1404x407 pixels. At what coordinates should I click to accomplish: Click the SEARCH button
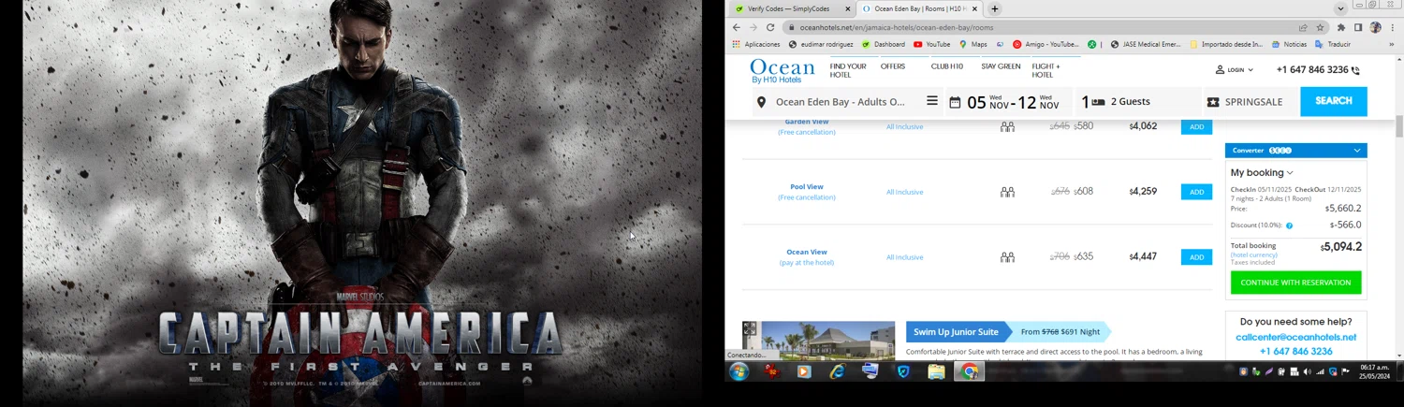point(1334,101)
